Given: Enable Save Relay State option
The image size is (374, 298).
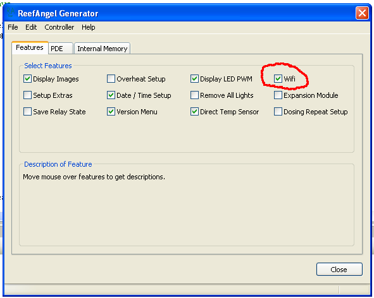Looking at the screenshot, I should pyautogui.click(x=27, y=111).
